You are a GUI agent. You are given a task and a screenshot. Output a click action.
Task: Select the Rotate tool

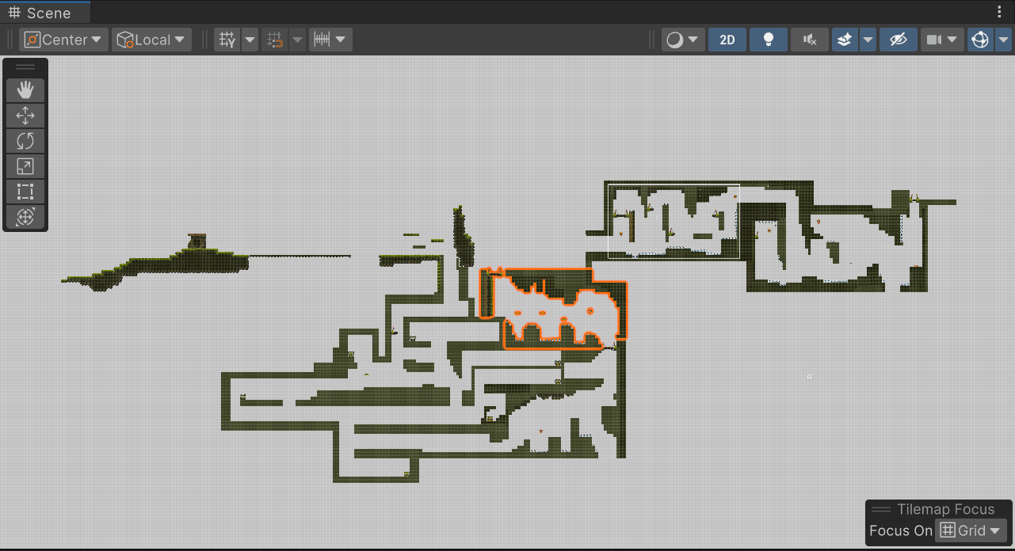(x=25, y=141)
